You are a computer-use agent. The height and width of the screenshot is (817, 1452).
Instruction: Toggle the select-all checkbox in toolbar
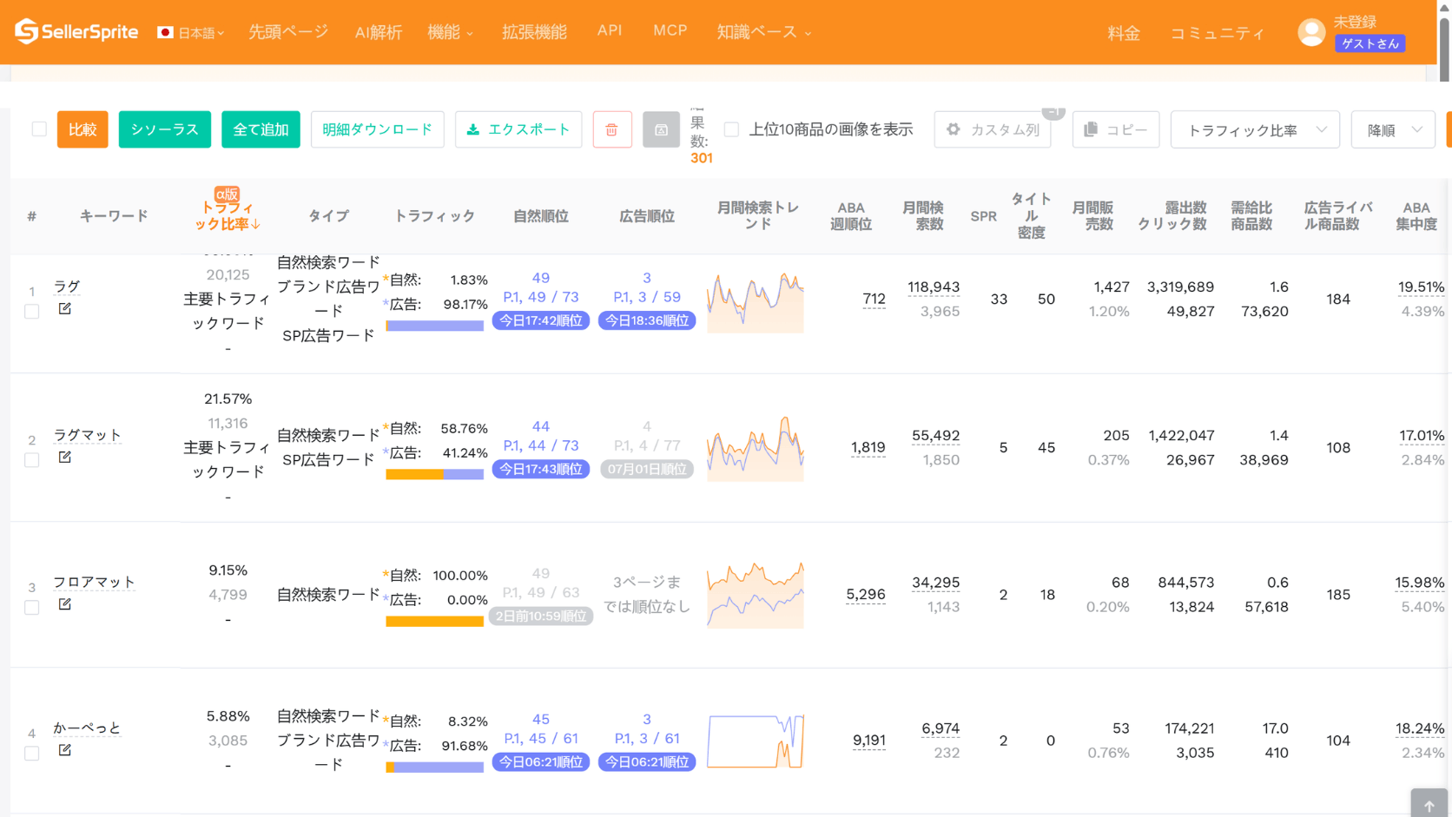(39, 129)
